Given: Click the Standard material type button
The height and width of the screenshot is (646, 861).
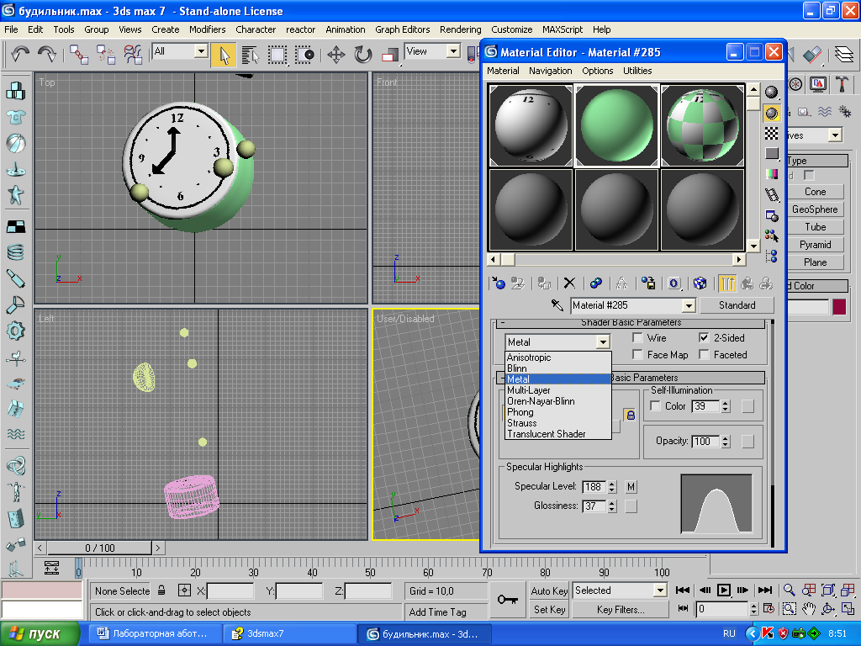Looking at the screenshot, I should coord(737,305).
